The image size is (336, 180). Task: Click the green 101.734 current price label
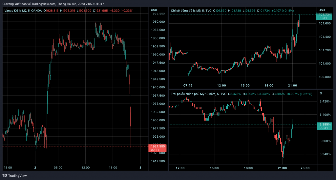[325, 14]
